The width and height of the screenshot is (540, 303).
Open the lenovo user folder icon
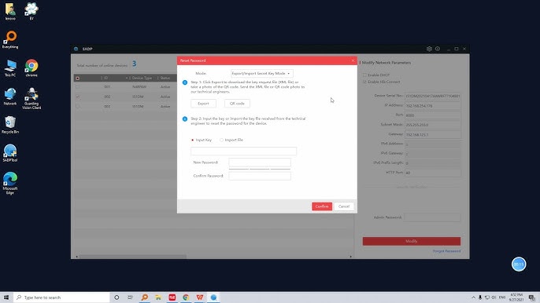[x=10, y=11]
